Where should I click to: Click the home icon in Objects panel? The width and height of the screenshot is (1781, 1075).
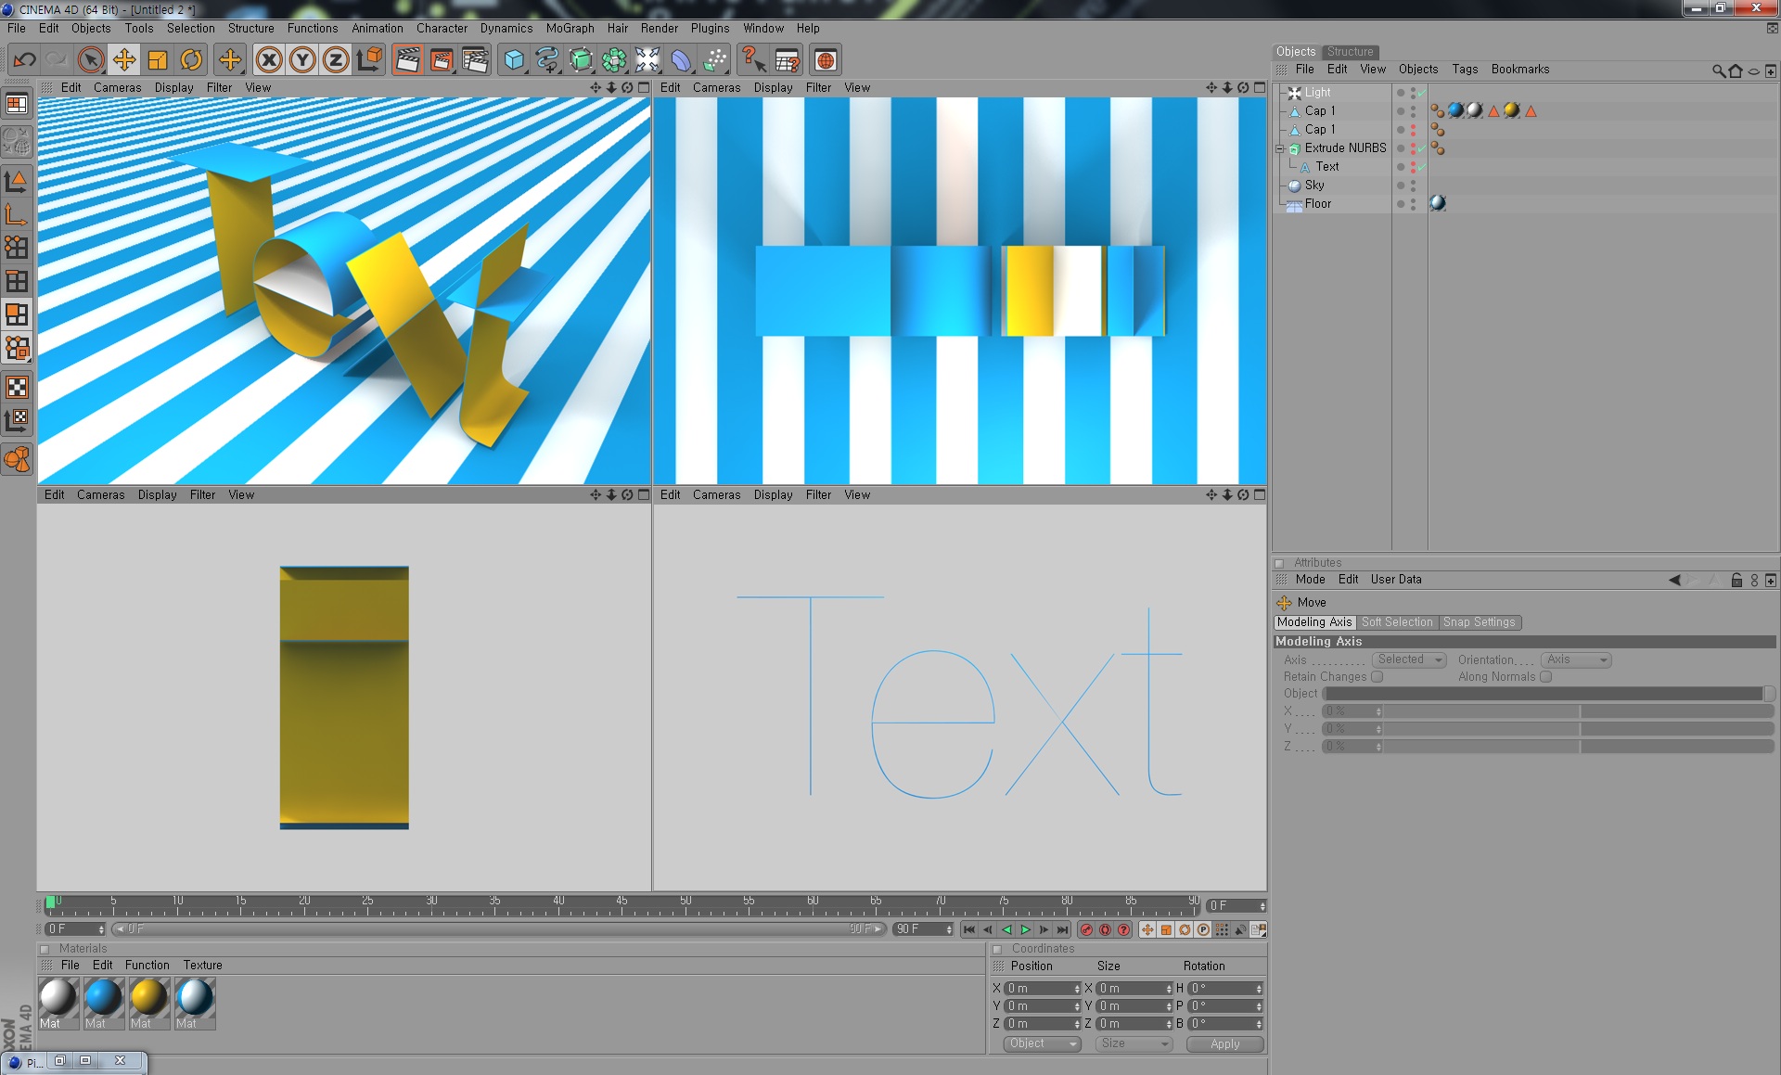click(1736, 71)
